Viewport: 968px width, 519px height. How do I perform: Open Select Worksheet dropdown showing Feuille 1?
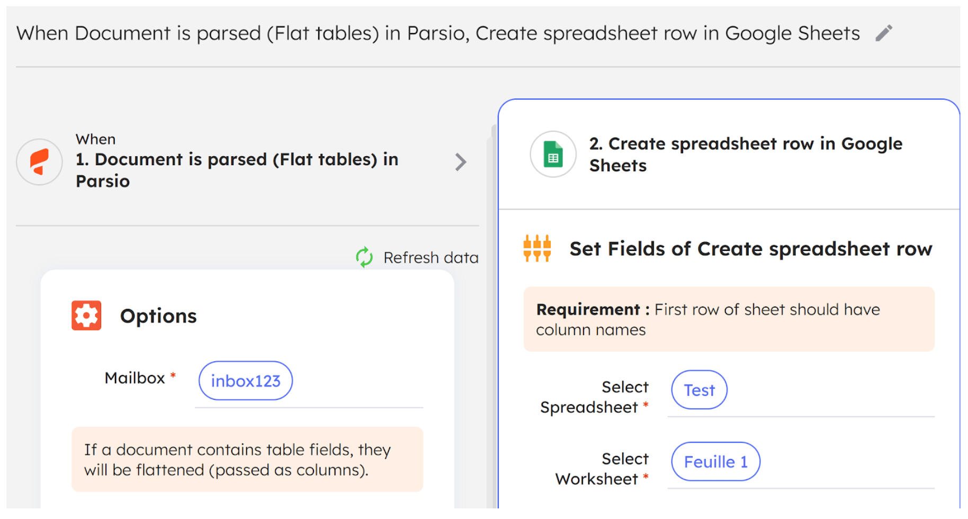[715, 462]
